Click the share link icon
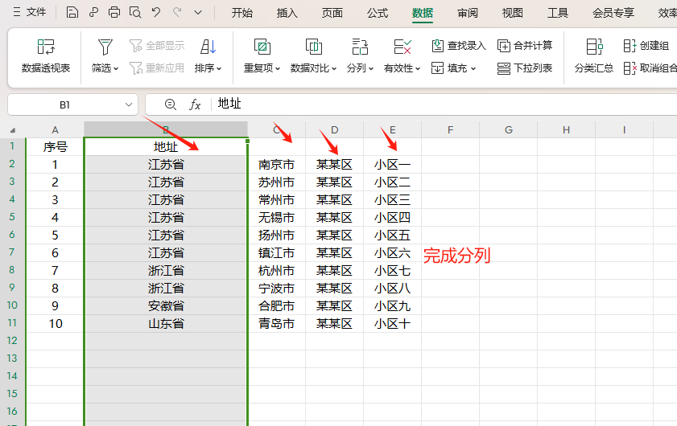The image size is (677, 426). point(93,12)
